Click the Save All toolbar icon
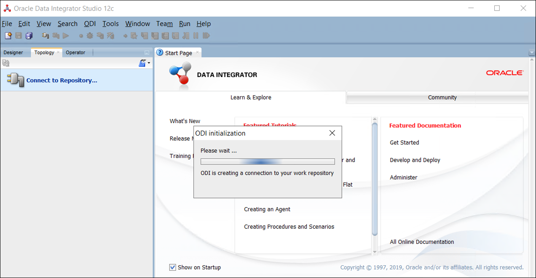 tap(29, 36)
